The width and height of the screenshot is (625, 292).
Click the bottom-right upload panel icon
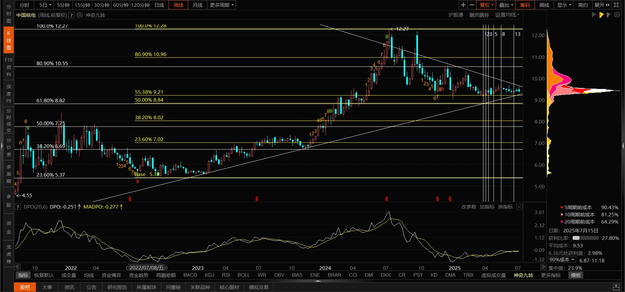[616, 287]
